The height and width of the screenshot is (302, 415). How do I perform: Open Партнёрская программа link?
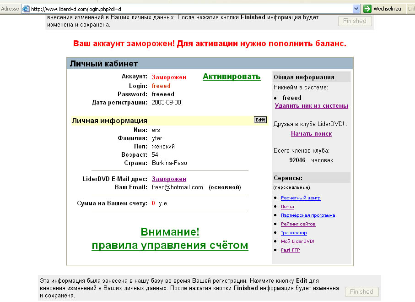308,215
